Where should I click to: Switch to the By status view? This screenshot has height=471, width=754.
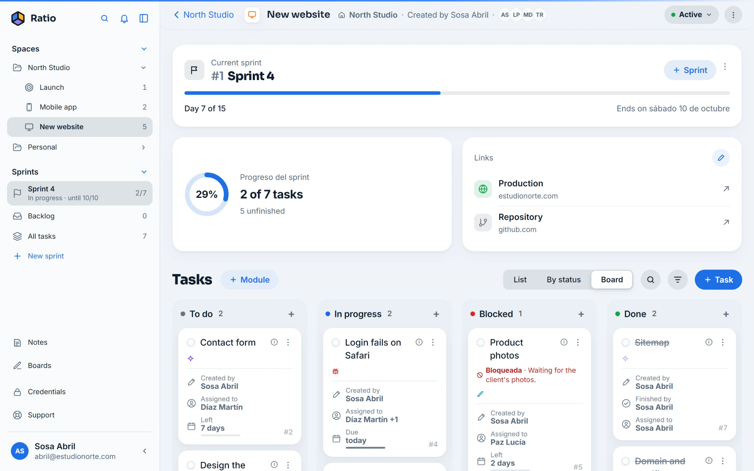click(x=563, y=280)
